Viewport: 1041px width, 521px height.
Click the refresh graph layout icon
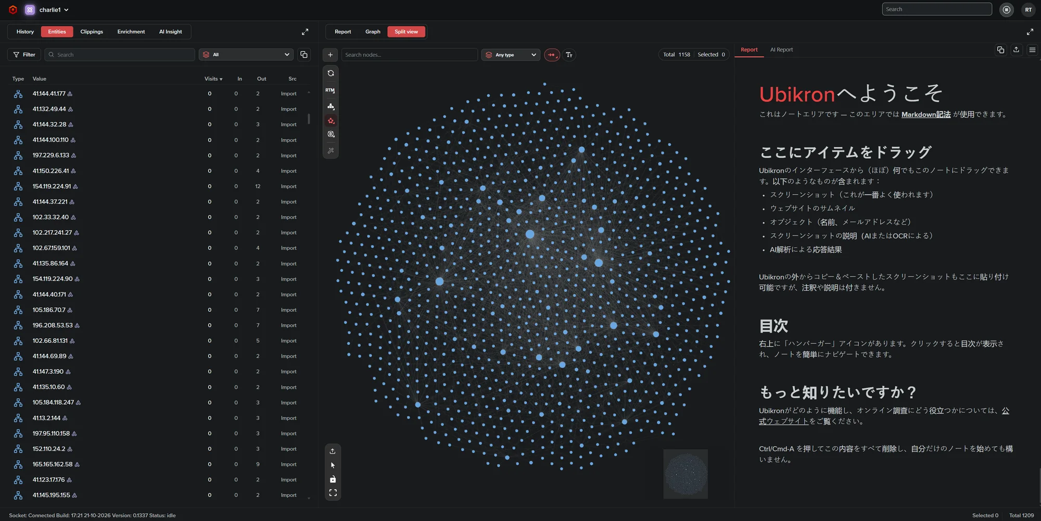click(x=331, y=73)
